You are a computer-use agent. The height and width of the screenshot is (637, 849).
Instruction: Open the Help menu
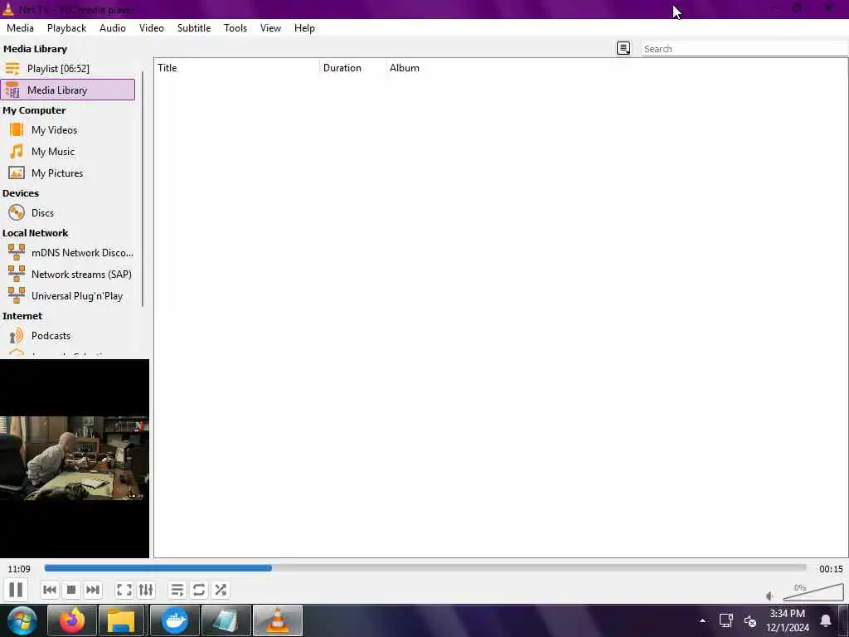304,27
